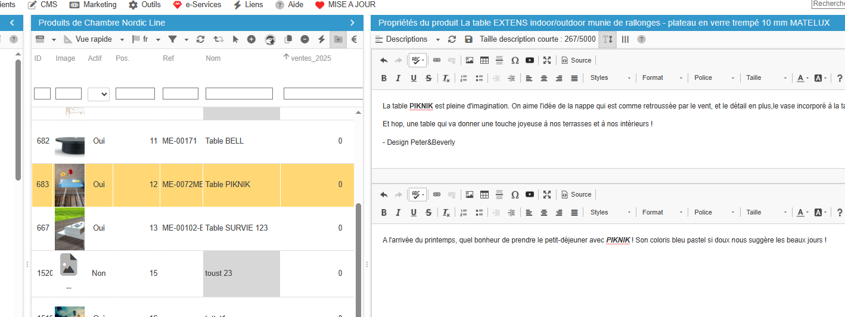The image size is (845, 317).
Task: Insert special character in the lower editor
Action: [x=515, y=195]
